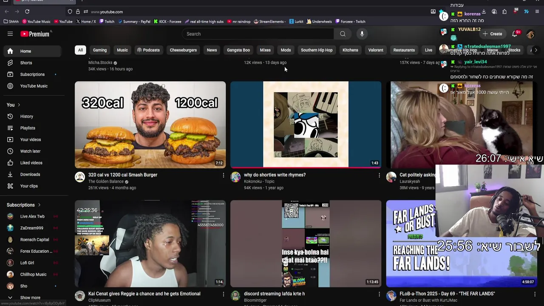Open YouTube Music in sidebar
Viewport: 544px width, 306px height.
coord(32,86)
